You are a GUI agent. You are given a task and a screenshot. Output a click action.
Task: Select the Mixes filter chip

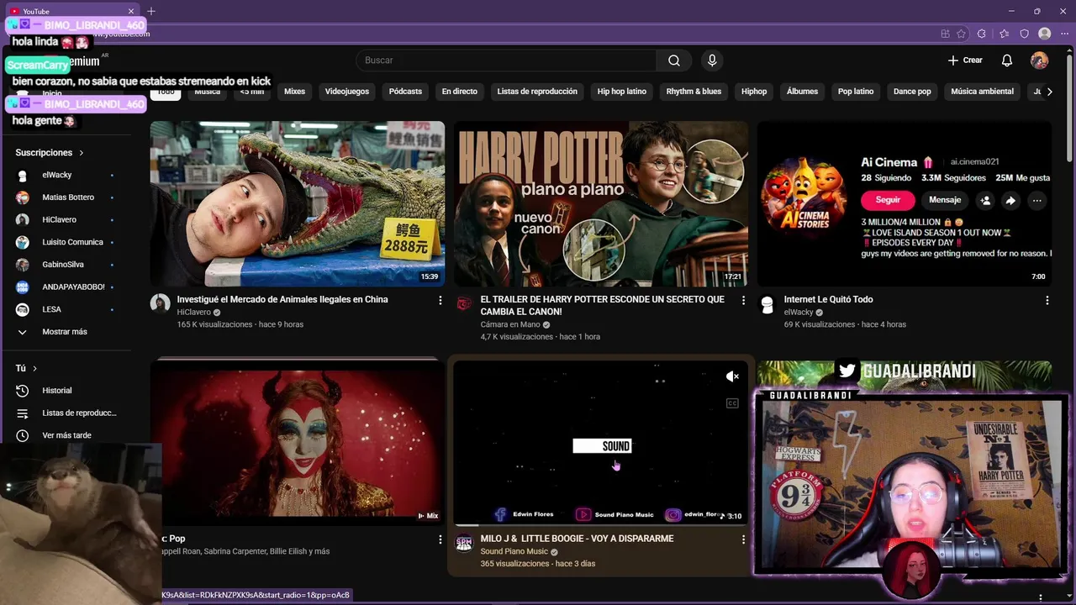(x=294, y=92)
